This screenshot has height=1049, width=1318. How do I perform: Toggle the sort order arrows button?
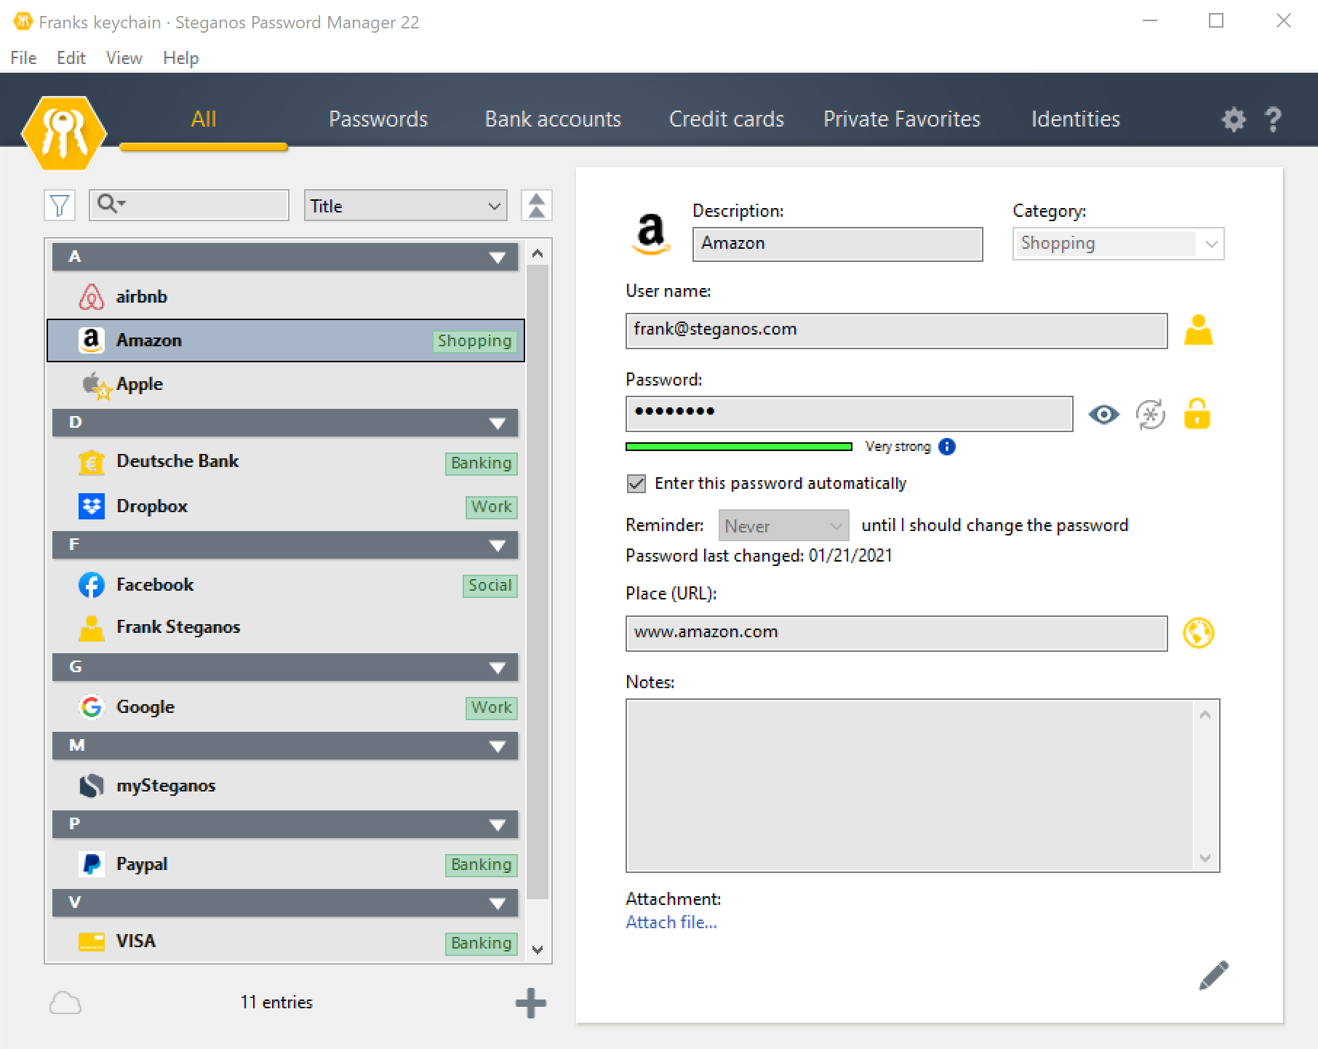click(x=537, y=206)
